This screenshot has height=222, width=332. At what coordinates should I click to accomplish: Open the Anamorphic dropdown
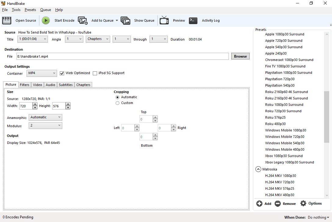[45, 117]
